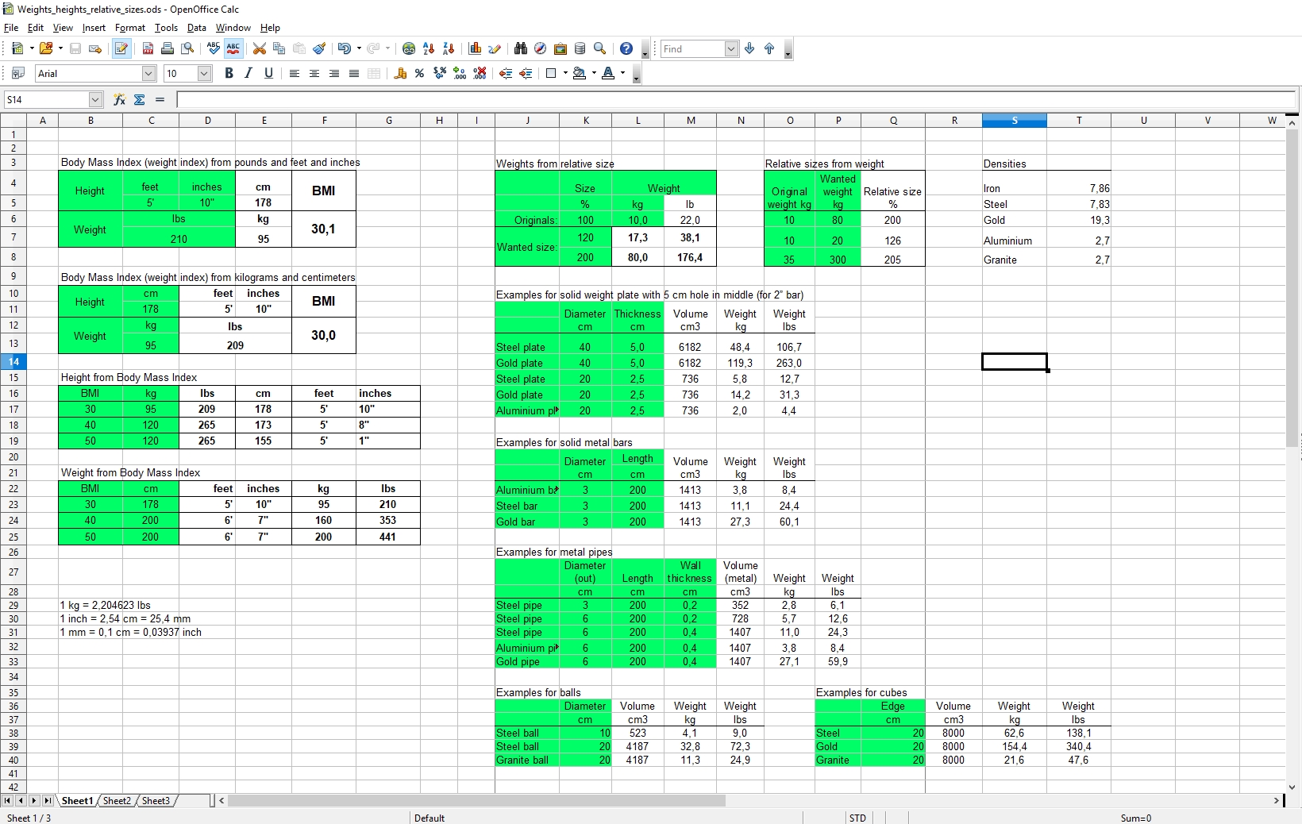Apply Currency number format

(x=400, y=73)
